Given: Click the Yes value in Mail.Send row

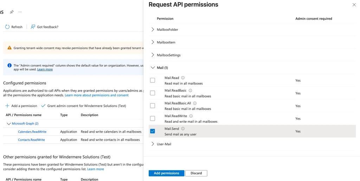Looking at the screenshot, I should pos(298,131).
